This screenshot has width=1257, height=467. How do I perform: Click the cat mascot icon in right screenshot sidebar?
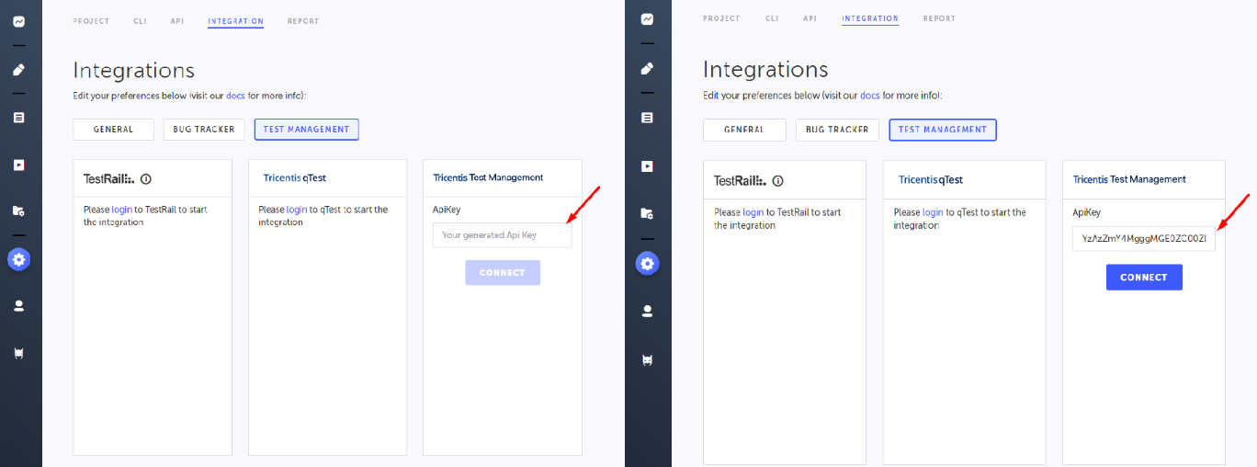click(648, 359)
